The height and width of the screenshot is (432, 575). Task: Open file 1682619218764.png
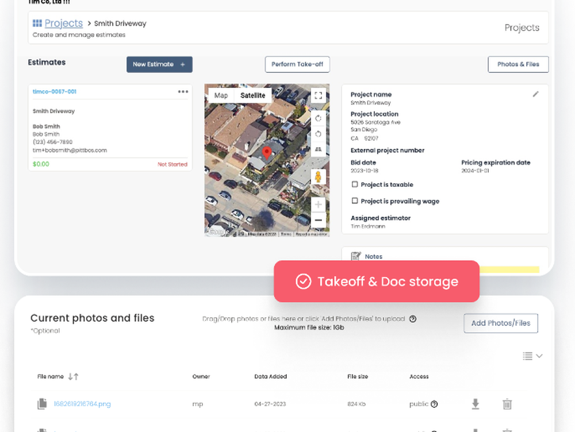pos(82,404)
